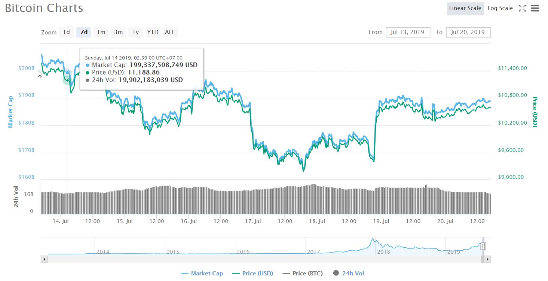Click the $170B market cap axis label

26,150
